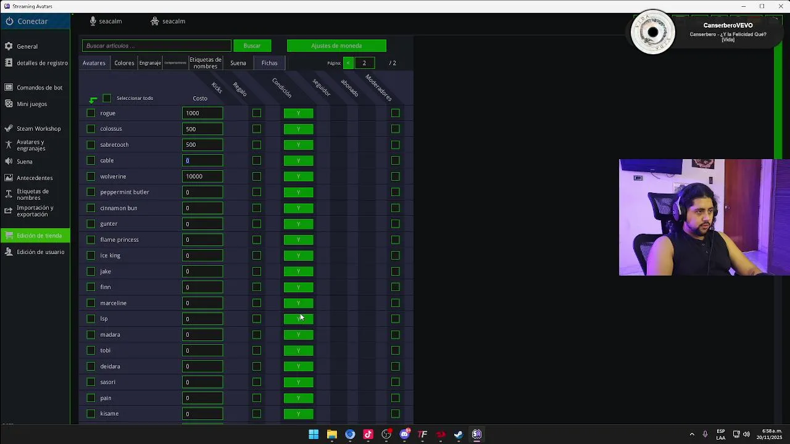Switch to the Avatares tab
This screenshot has height=444, width=790.
point(94,63)
